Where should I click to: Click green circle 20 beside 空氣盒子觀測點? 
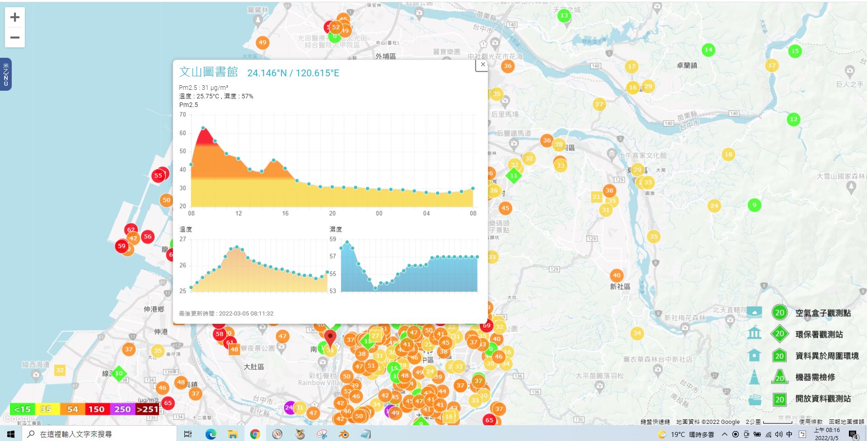(779, 312)
